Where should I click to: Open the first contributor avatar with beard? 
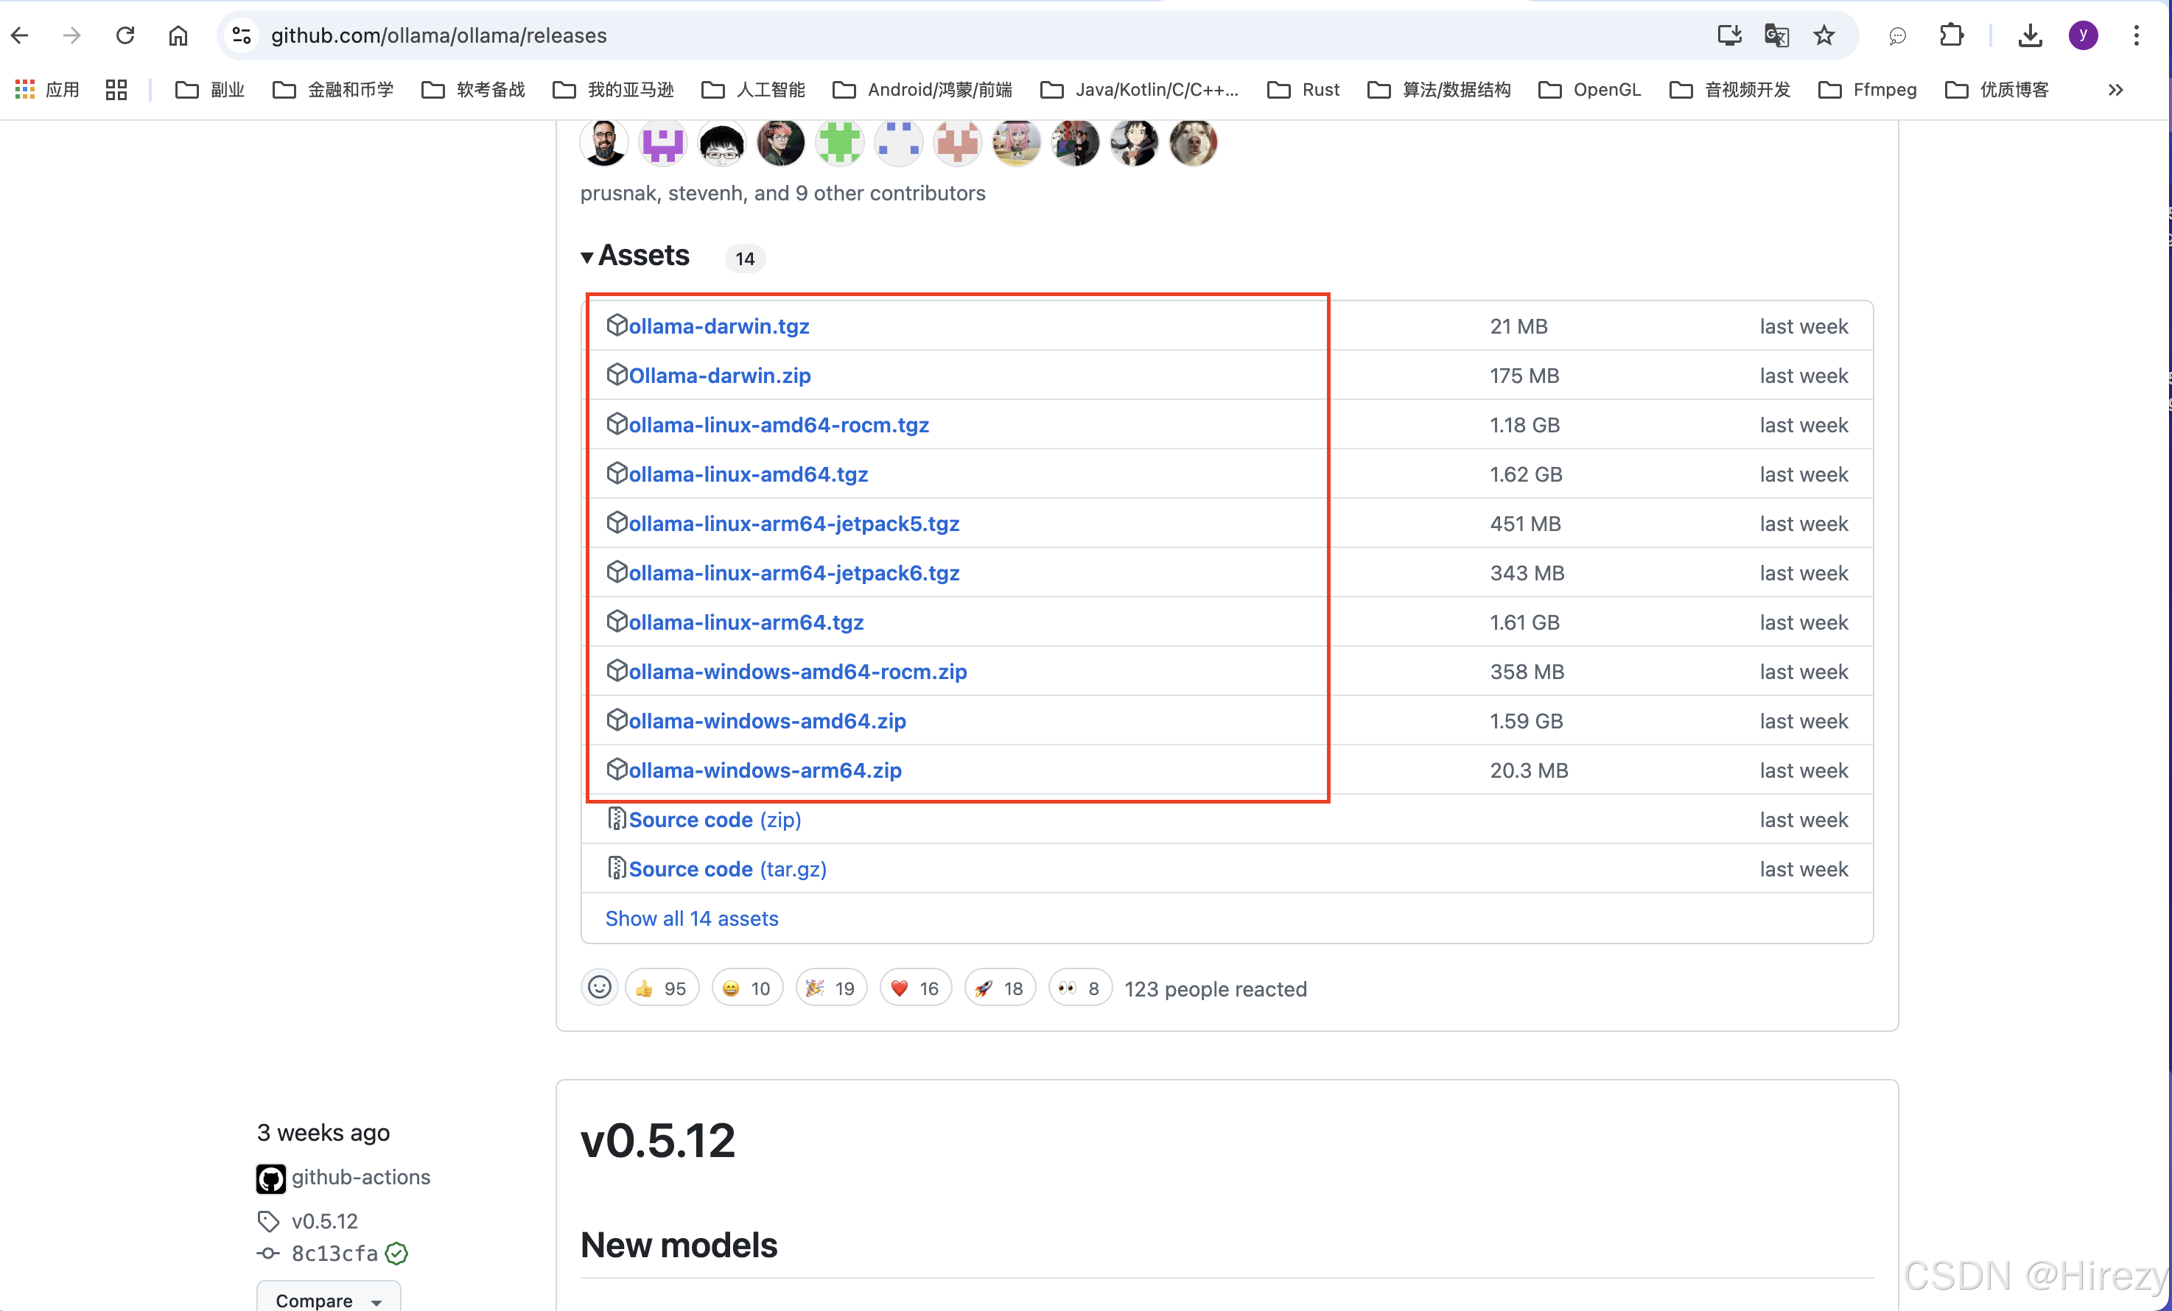tap(604, 142)
